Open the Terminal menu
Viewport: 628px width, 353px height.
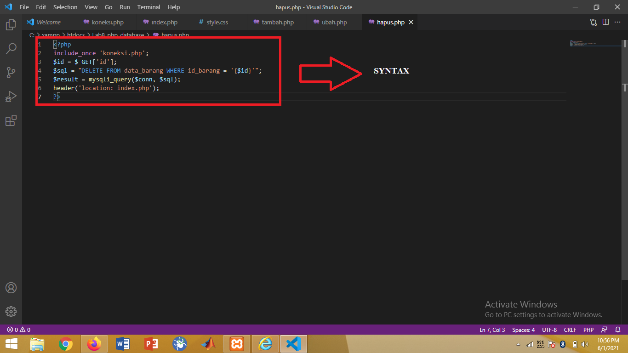[x=148, y=7]
